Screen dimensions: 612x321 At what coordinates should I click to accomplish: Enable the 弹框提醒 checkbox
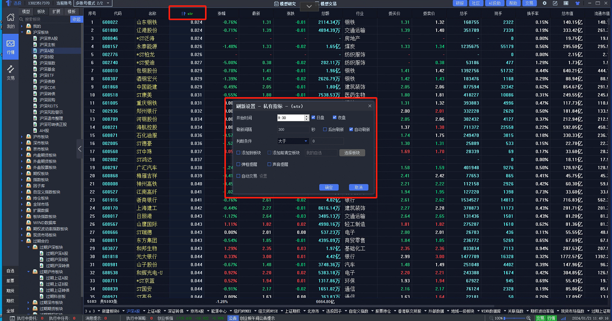238,164
